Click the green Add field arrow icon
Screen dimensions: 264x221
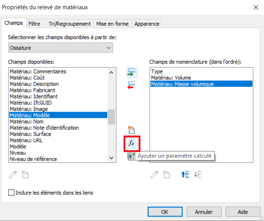click(132, 72)
